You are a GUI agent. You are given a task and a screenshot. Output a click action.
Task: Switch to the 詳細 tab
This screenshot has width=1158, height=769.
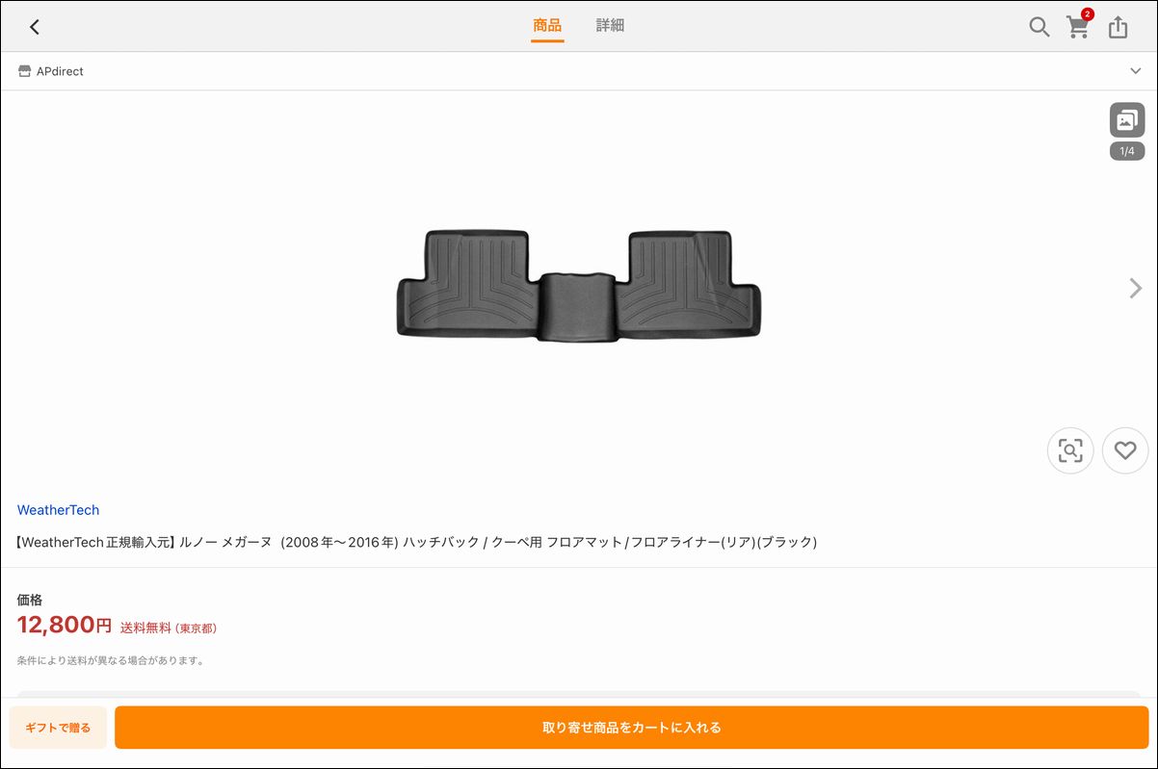[610, 26]
